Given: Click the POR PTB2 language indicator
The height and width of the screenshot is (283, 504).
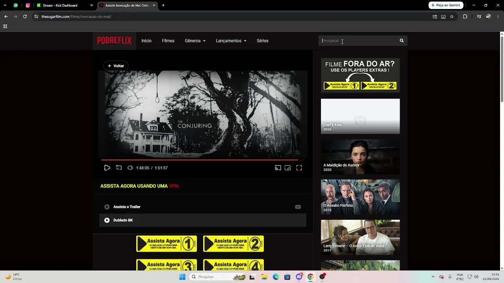Looking at the screenshot, I should click(x=460, y=277).
